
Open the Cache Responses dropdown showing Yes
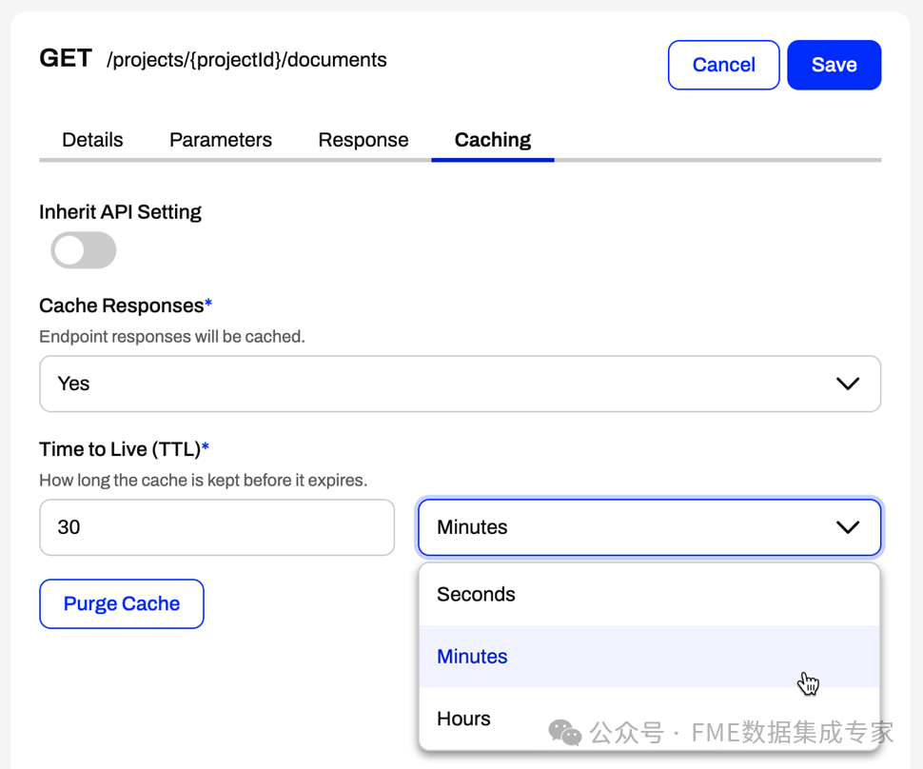(460, 384)
